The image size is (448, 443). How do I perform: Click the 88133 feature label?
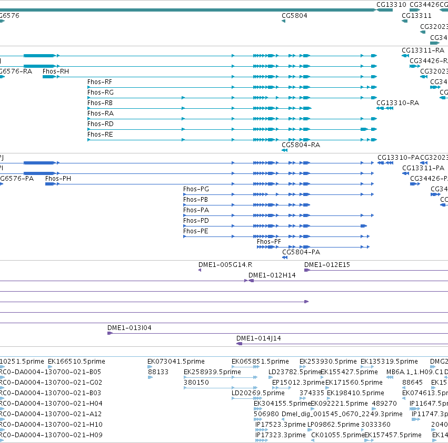point(158,372)
